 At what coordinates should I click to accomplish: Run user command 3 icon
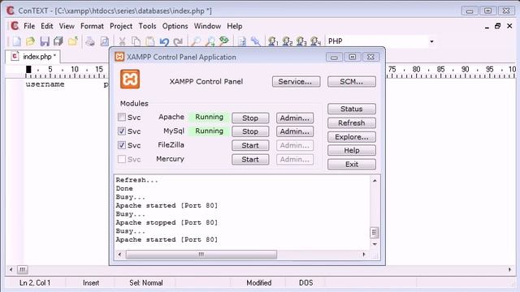tap(301, 41)
